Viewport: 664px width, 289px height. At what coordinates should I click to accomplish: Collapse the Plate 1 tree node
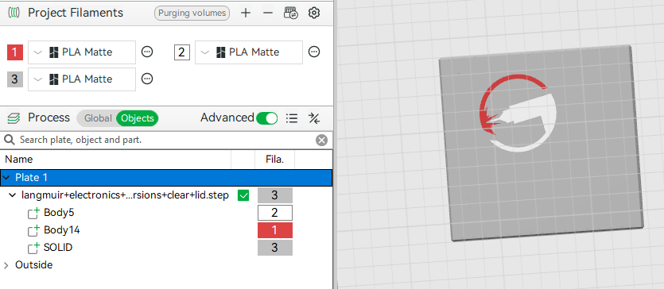(6, 178)
